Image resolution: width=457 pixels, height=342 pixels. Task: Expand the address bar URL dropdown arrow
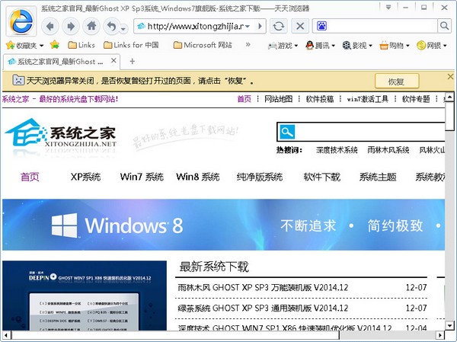point(260,26)
